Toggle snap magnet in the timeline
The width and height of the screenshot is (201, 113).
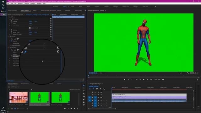click(x=93, y=89)
